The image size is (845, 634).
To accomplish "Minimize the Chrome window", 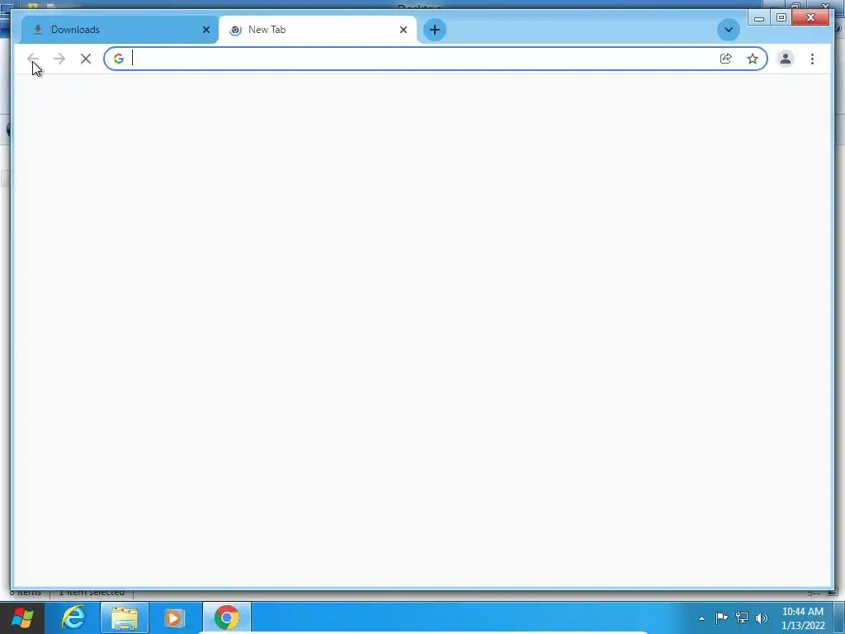I will click(x=759, y=18).
